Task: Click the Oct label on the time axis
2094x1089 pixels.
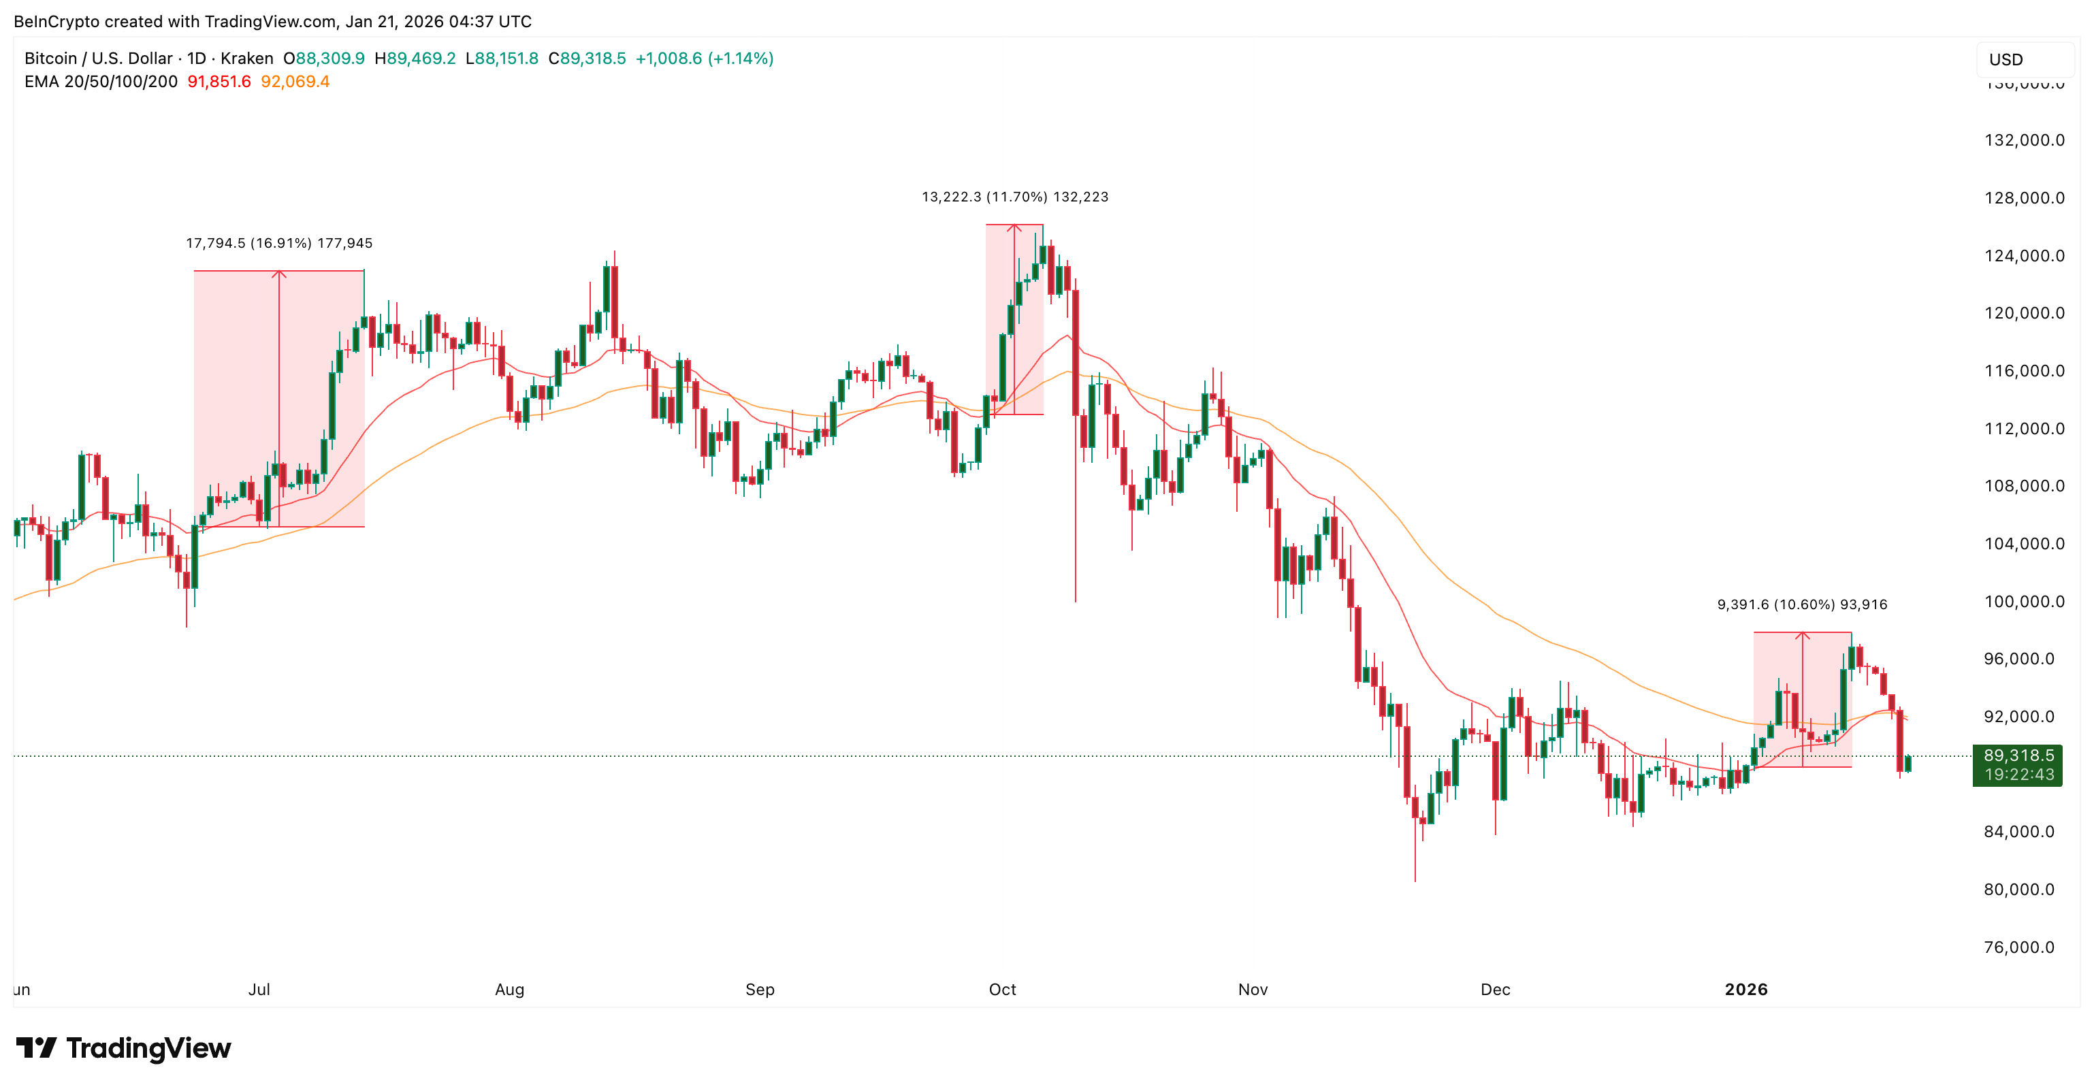Action: click(x=1002, y=989)
